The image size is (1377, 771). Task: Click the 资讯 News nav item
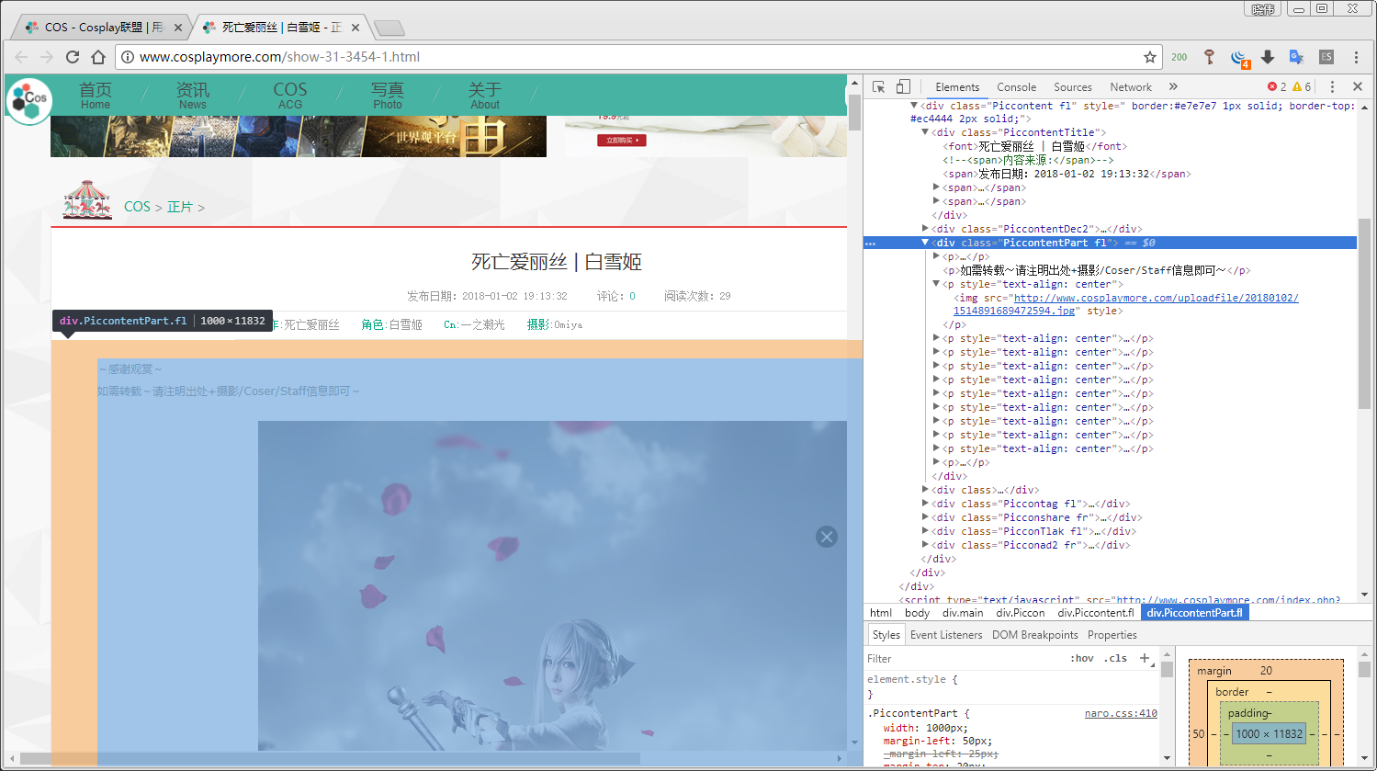(x=193, y=96)
